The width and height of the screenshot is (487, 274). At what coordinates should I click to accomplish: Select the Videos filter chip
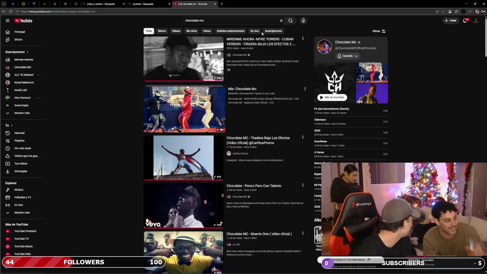click(176, 31)
